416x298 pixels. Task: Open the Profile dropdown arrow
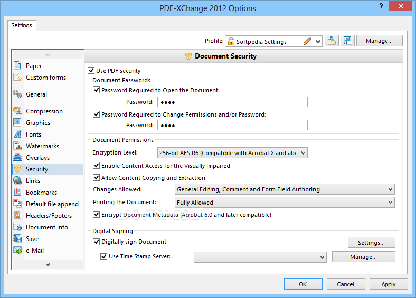click(x=318, y=42)
